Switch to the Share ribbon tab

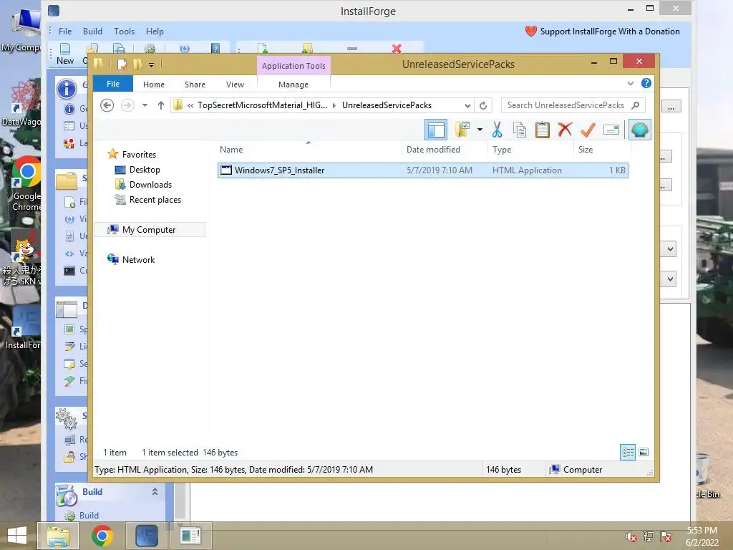[x=195, y=85]
